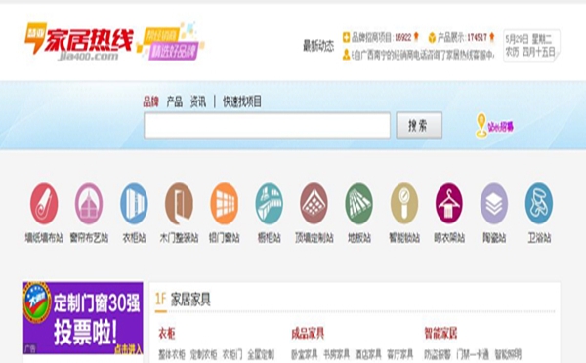Open the 卧室家具 link
586x363 pixels.
tap(305, 354)
